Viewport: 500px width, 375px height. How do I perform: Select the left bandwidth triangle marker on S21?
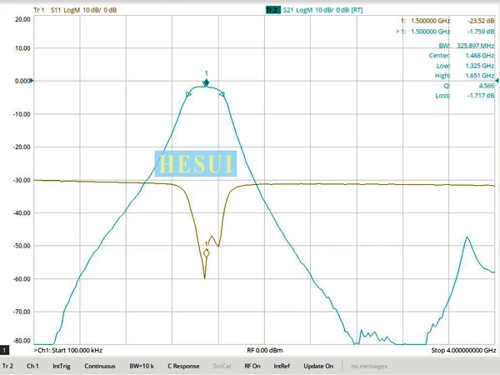point(188,94)
